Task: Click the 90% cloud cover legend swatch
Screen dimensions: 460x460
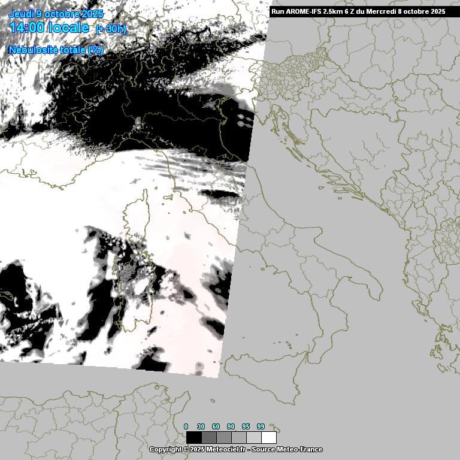Action: pyautogui.click(x=238, y=437)
